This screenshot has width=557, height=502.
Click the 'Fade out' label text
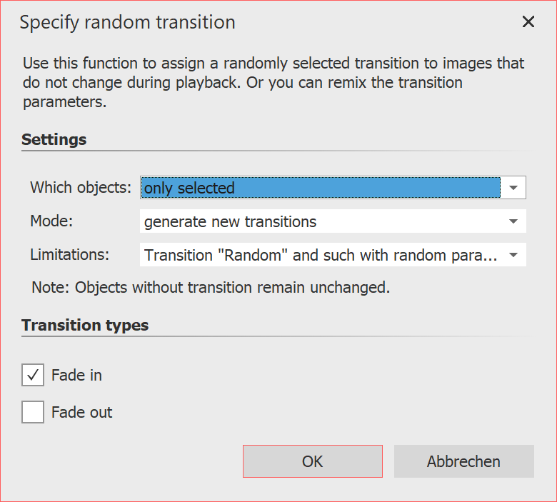point(81,412)
